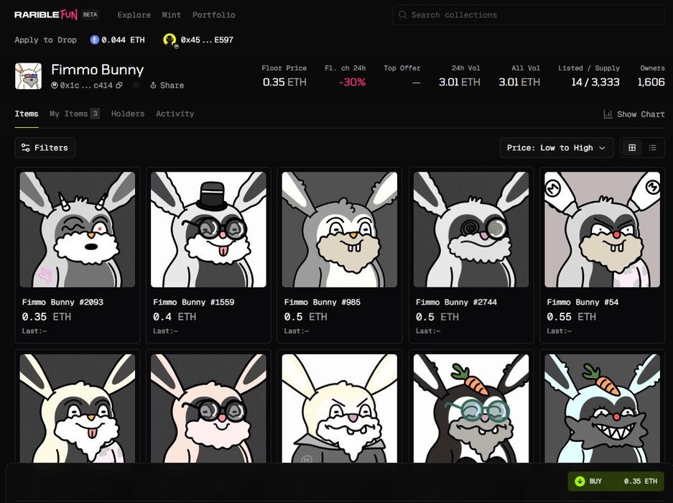Open the Apply to Drop link
673x503 pixels.
(45, 40)
